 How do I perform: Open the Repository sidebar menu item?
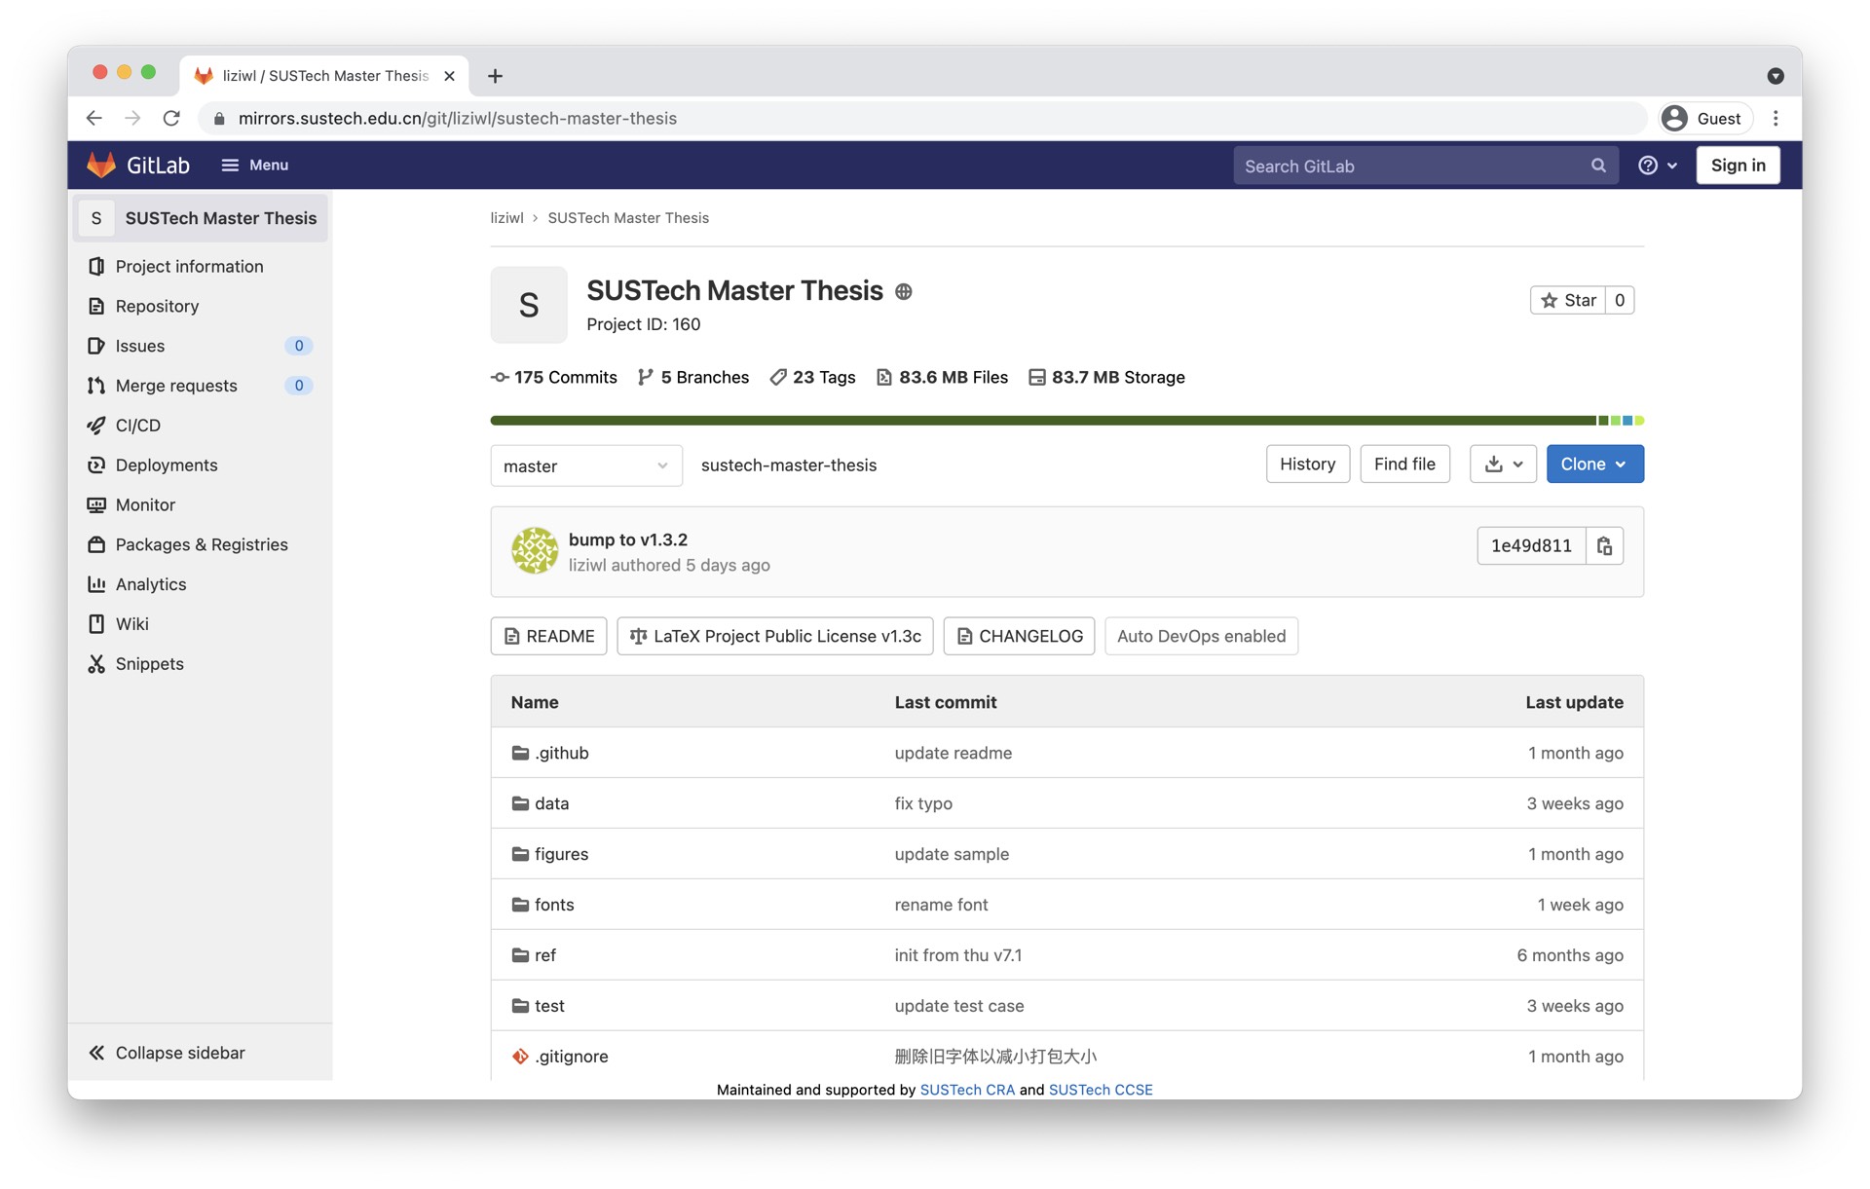pos(157,306)
